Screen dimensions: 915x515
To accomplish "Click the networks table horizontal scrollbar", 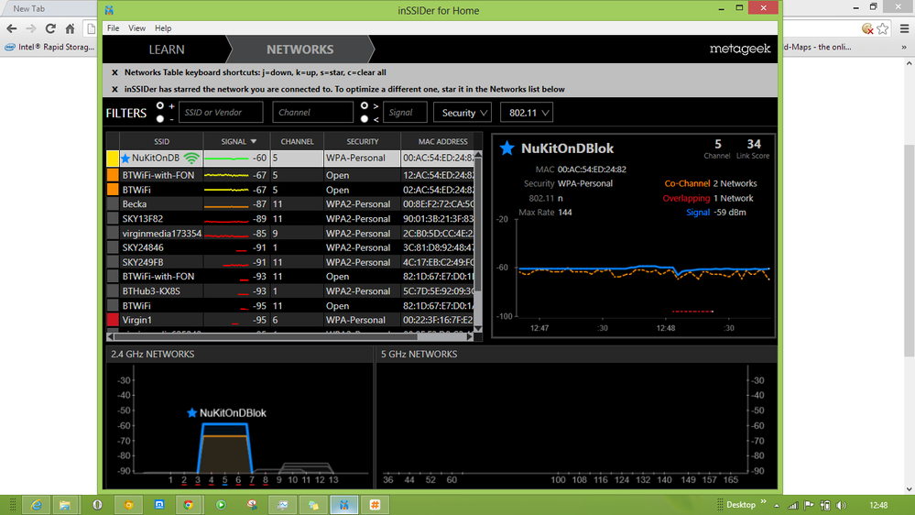I will coord(266,336).
